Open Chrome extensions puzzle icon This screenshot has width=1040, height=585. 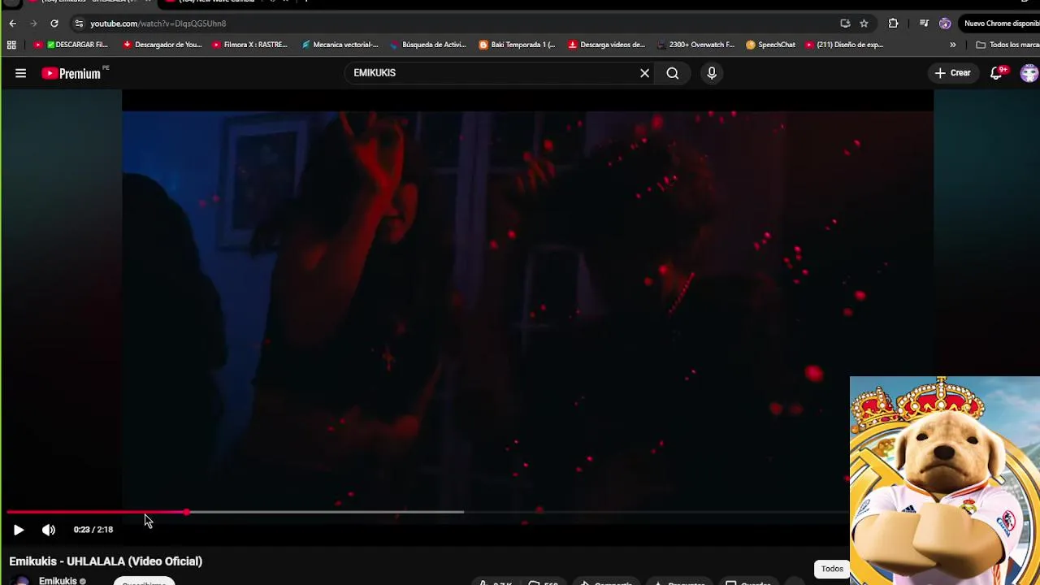(x=893, y=24)
